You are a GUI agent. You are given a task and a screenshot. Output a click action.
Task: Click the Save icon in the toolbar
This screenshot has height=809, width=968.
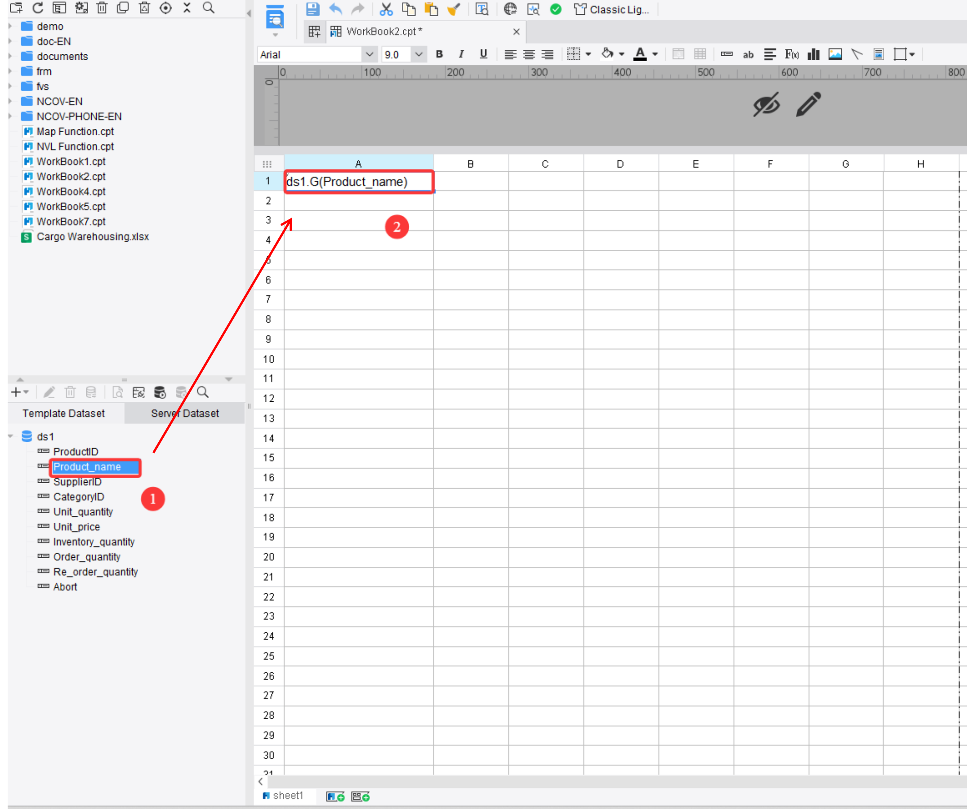pyautogui.click(x=312, y=9)
